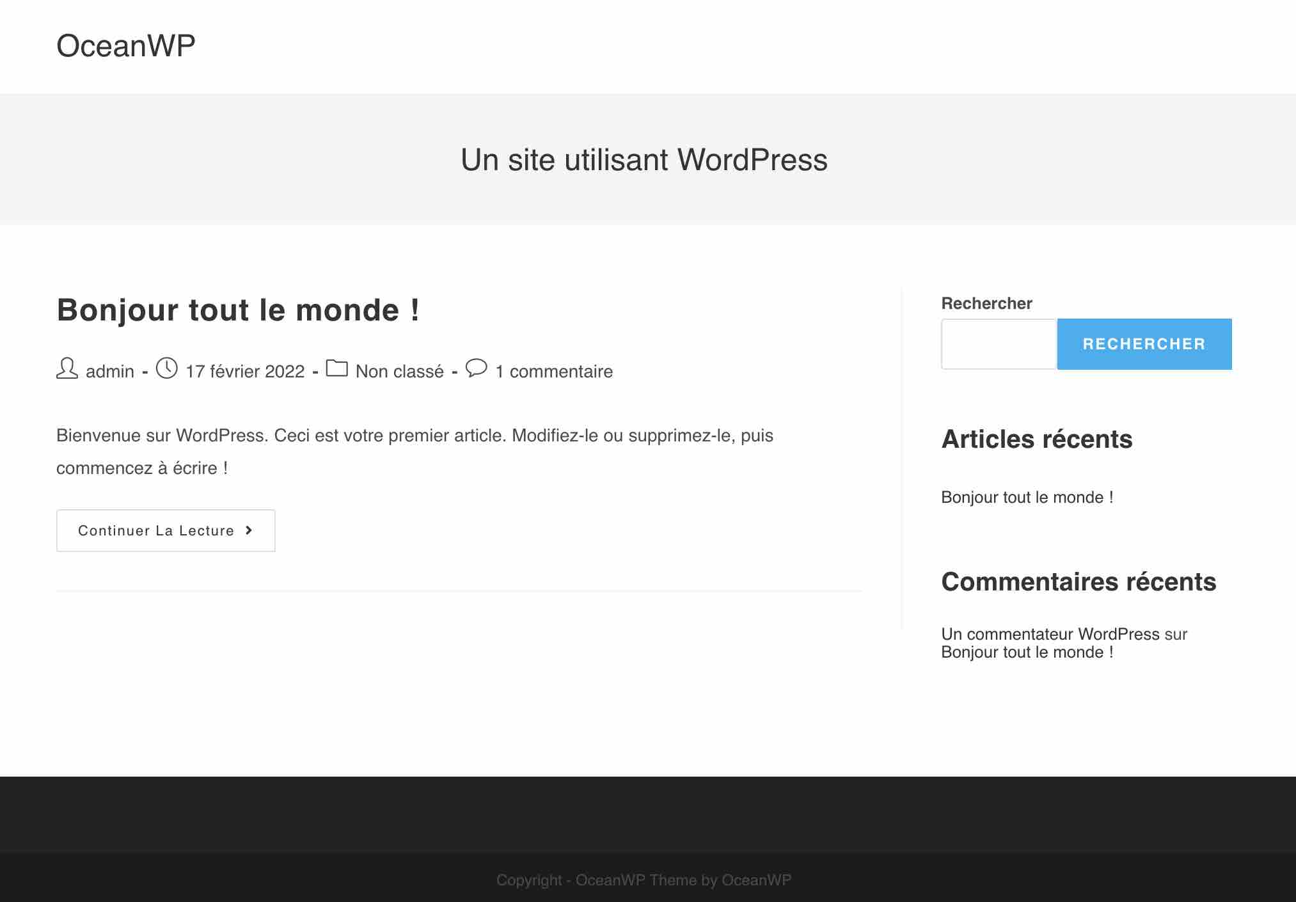Open Bonjour tout le monde under Articles récents

(x=1027, y=497)
